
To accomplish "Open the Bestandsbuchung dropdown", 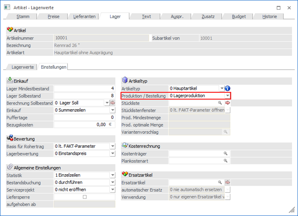I will 113,183.
